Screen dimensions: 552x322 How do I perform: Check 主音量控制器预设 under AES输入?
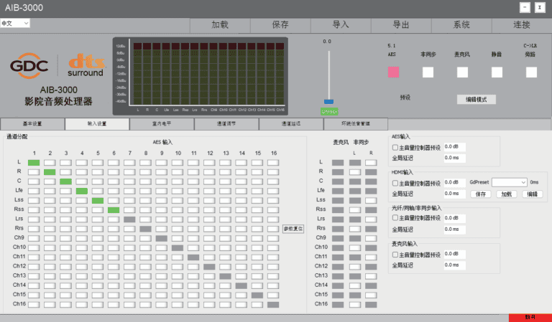tap(395, 148)
